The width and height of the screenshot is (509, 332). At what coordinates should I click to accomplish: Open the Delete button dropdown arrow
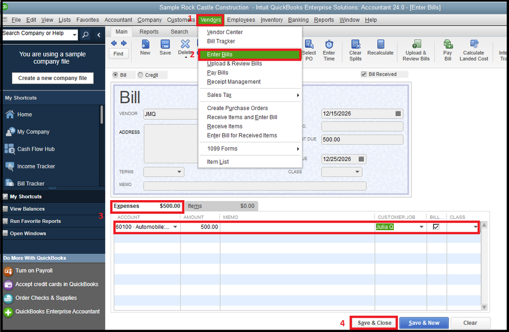185,58
